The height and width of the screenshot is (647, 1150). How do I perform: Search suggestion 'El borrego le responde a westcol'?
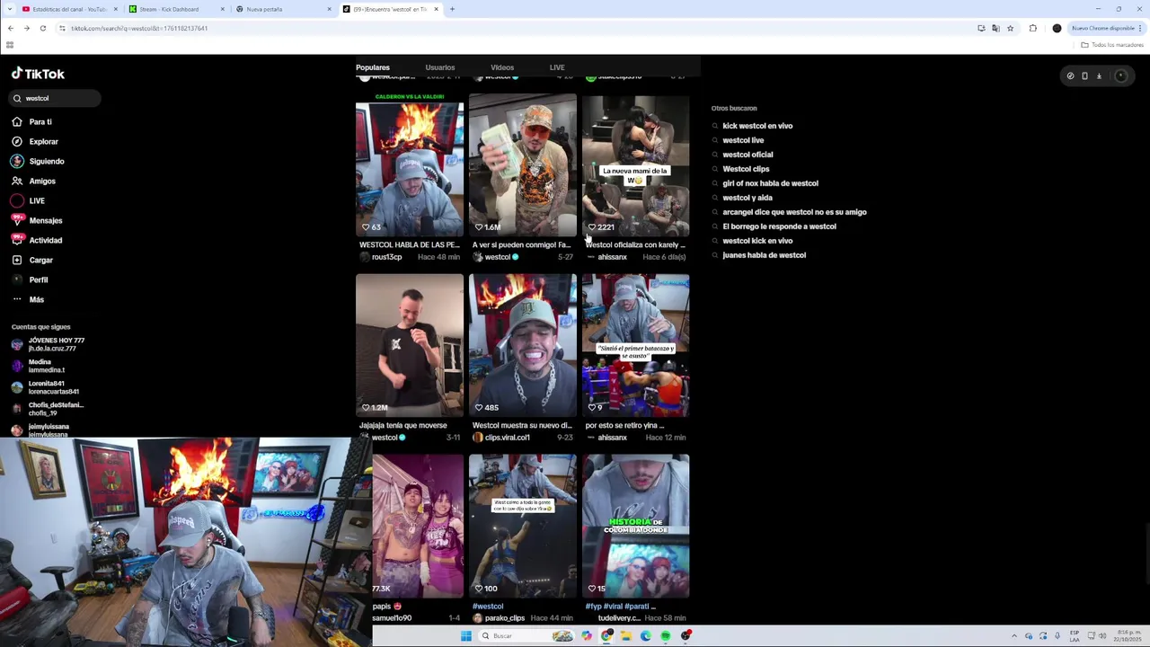pos(779,226)
